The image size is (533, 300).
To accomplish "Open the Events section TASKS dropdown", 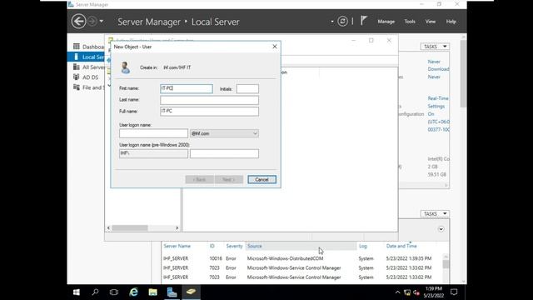I will 435,213.
